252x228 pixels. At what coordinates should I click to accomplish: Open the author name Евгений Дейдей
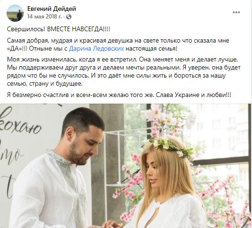pos(52,9)
